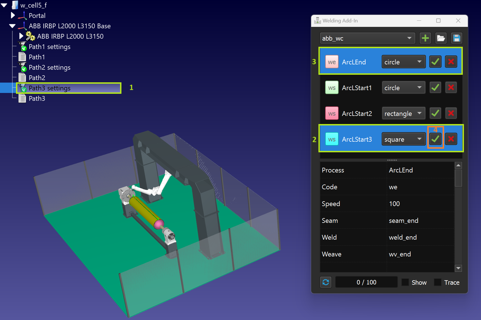This screenshot has width=481, height=320.
Task: Apply ArcLStart3 with green checkmark
Action: [x=435, y=139]
